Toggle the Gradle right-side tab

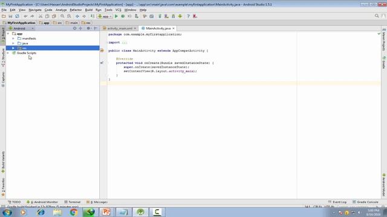[x=384, y=63]
